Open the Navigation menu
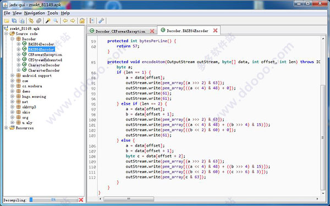The image size is (330, 206). coord(35,13)
